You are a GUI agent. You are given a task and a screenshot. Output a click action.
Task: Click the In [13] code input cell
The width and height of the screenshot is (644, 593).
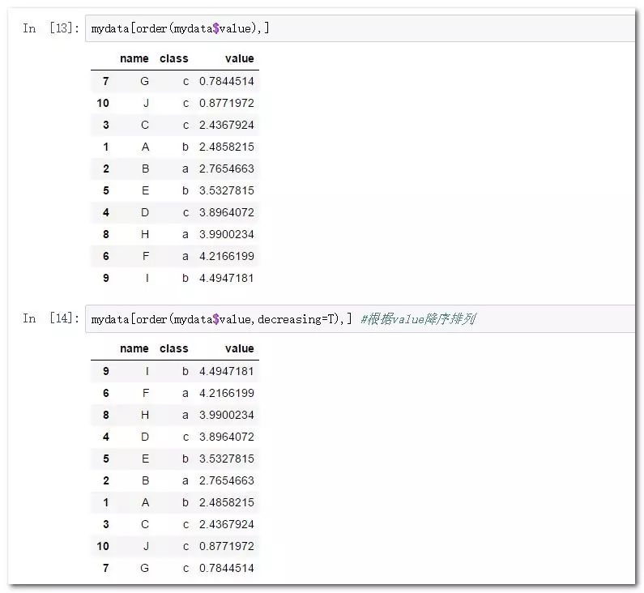(360, 28)
